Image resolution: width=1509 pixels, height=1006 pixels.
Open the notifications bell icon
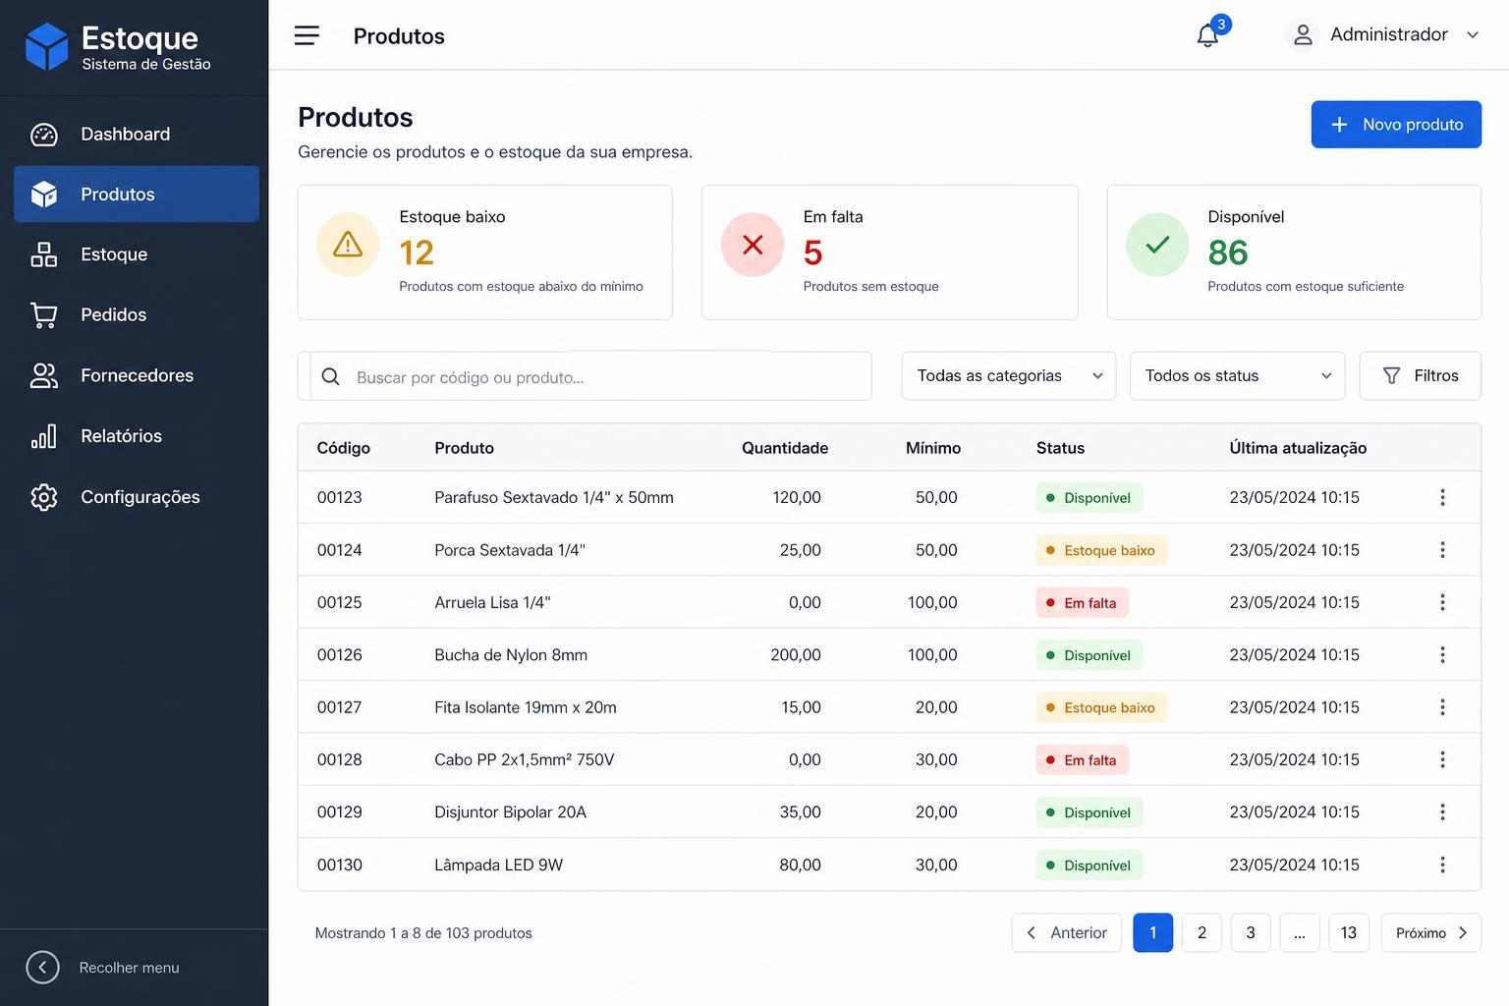point(1207,35)
